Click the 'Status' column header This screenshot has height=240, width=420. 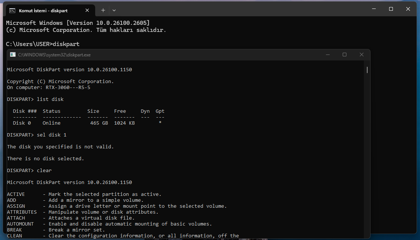point(51,111)
